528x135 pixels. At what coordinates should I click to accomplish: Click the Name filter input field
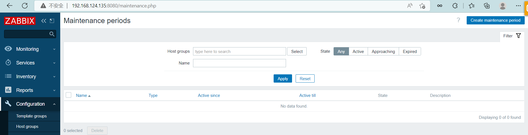click(239, 63)
